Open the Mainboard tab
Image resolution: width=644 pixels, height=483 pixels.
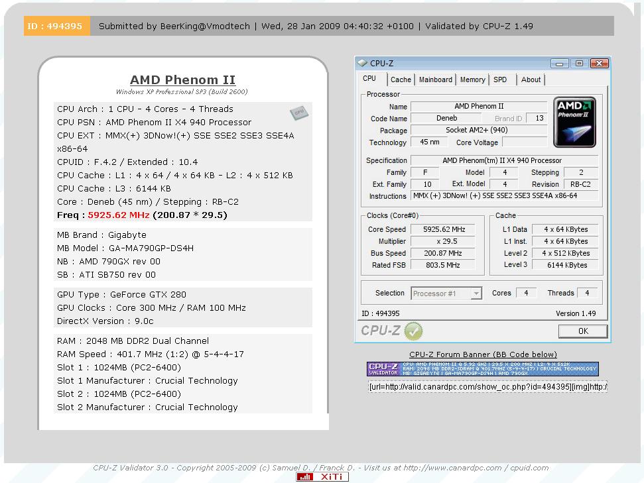pos(435,80)
